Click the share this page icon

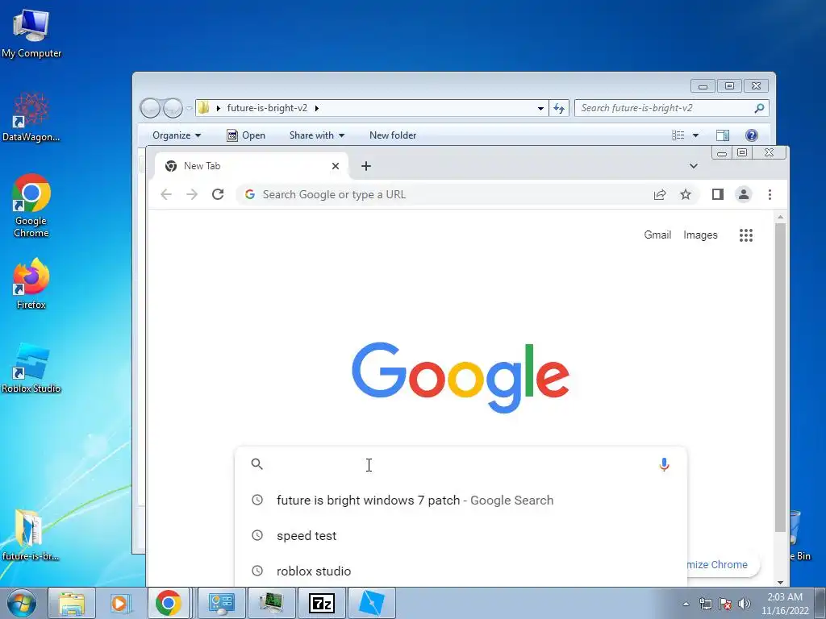point(660,195)
